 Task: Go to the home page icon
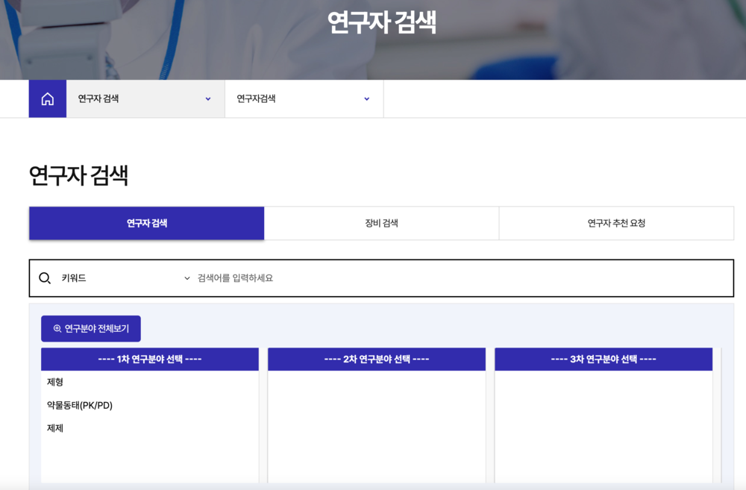click(x=47, y=98)
